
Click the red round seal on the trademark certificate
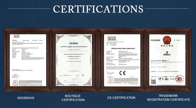pos(180,79)
